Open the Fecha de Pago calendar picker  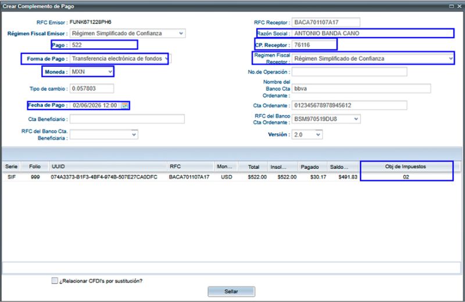click(124, 105)
